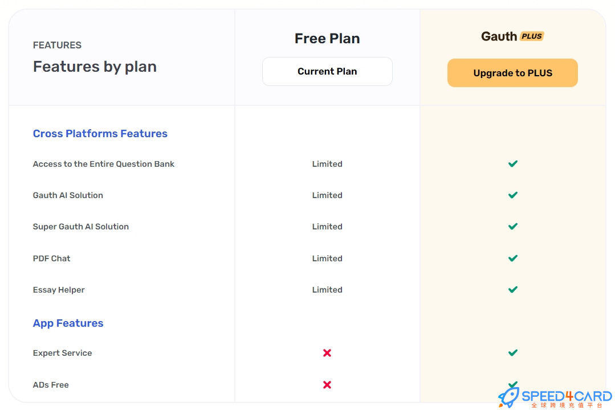Image resolution: width=615 pixels, height=411 pixels.
Task: Open the Cross Platforms Features heading
Action: [x=100, y=134]
